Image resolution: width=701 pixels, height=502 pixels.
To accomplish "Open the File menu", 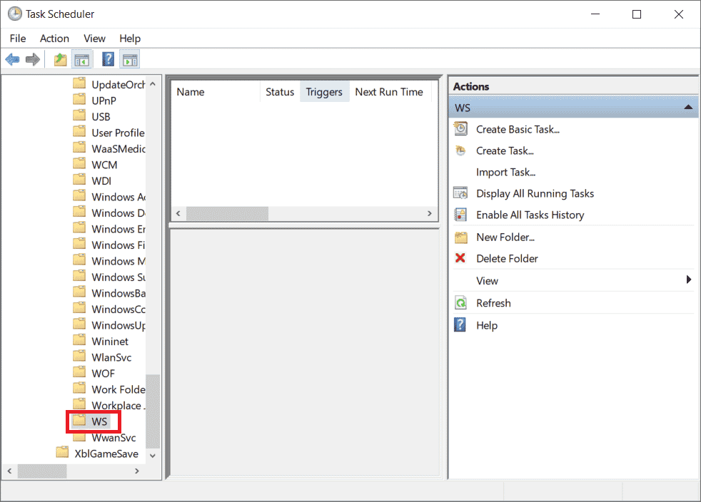I will pos(18,39).
